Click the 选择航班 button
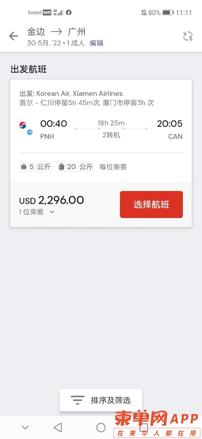202x439 pixels. point(151,204)
